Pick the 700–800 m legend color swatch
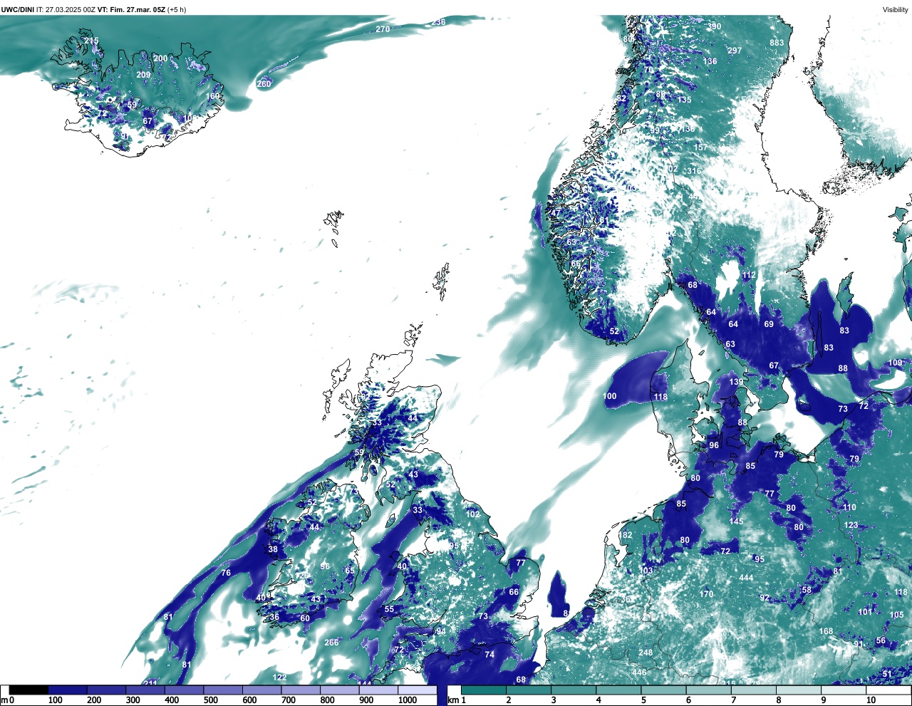Image resolution: width=912 pixels, height=706 pixels. (301, 690)
